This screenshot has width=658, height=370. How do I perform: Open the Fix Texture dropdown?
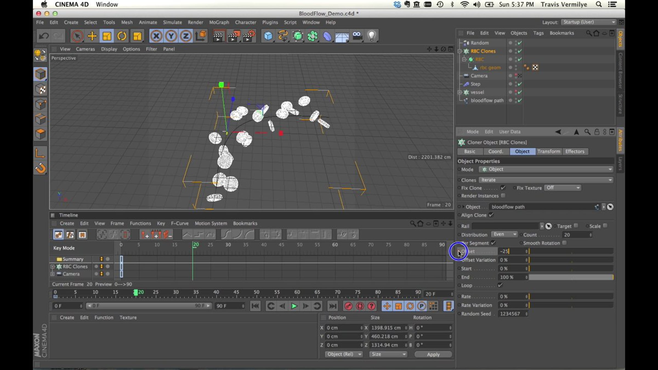[563, 188]
